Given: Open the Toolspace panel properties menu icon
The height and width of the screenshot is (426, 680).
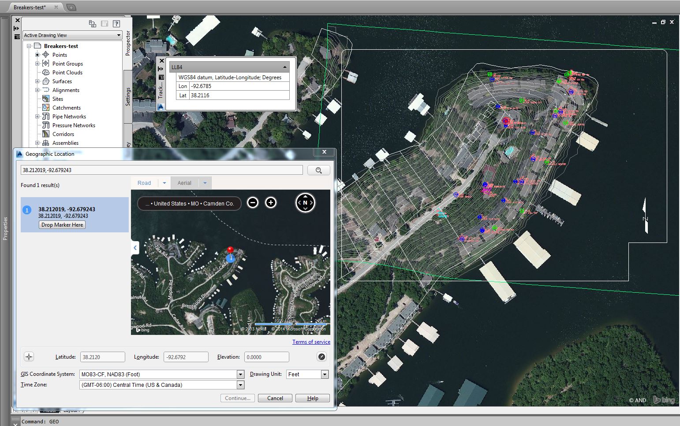Looking at the screenshot, I should coord(17,37).
